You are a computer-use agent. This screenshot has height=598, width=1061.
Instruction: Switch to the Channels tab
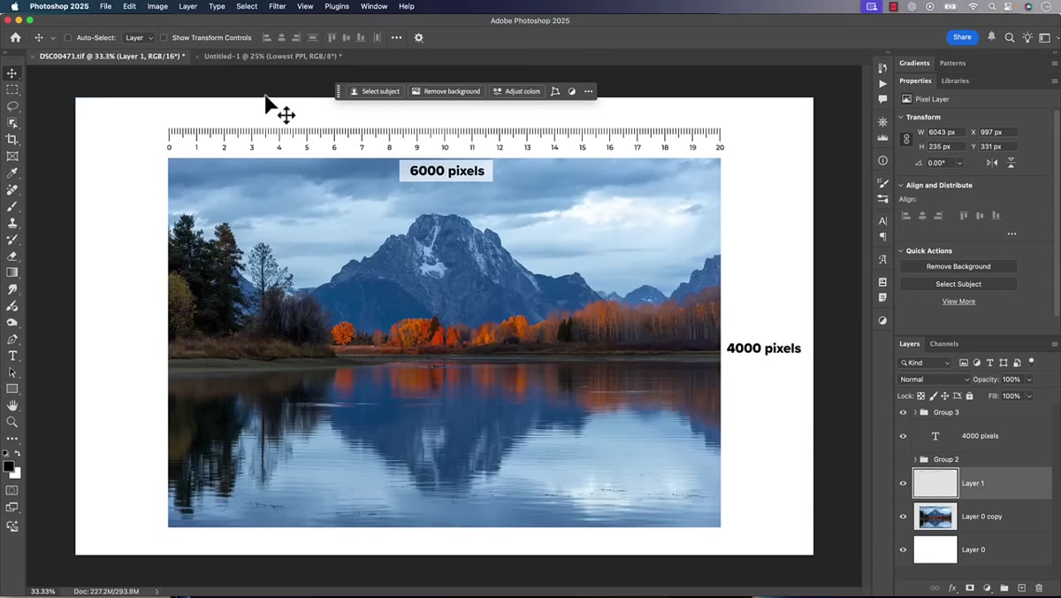(944, 343)
